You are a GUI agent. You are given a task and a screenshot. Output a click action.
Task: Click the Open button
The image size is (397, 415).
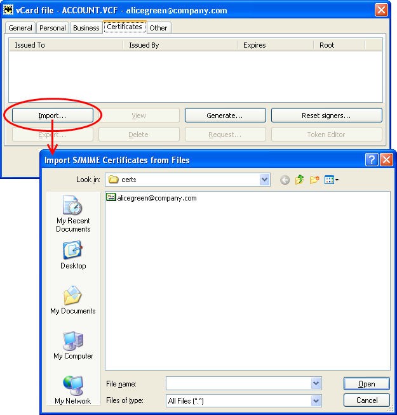(x=367, y=384)
